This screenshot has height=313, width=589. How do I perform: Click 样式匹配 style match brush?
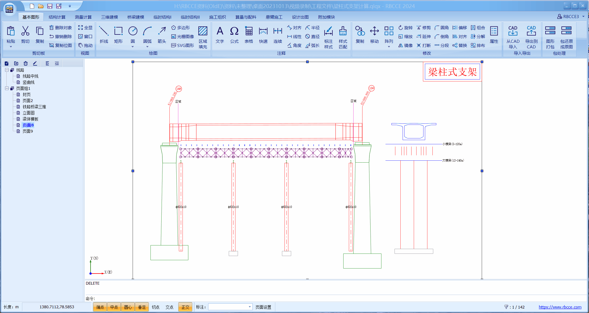[x=343, y=37]
